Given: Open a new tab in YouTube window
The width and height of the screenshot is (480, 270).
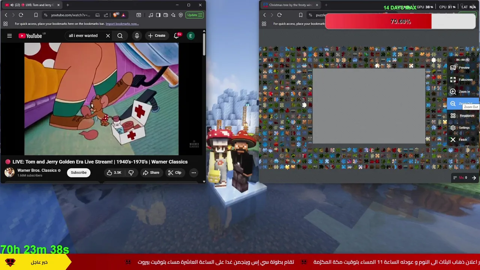Looking at the screenshot, I should 67,5.
